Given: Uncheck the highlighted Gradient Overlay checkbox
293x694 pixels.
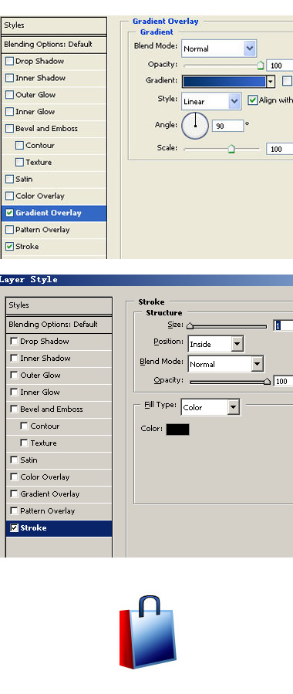Looking at the screenshot, I should click(x=9, y=213).
